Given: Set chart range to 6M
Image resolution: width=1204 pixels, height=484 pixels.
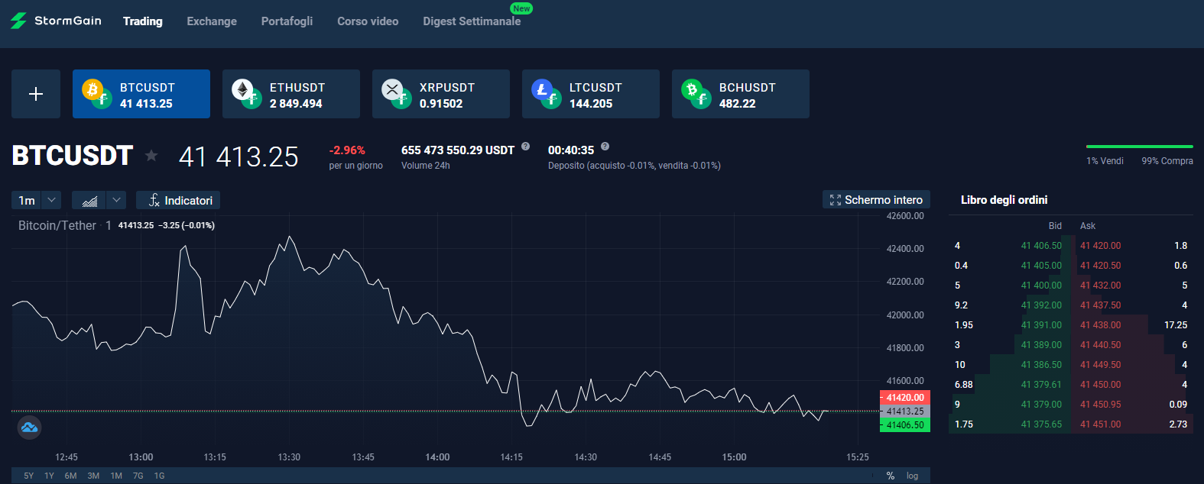Looking at the screenshot, I should click(x=70, y=476).
